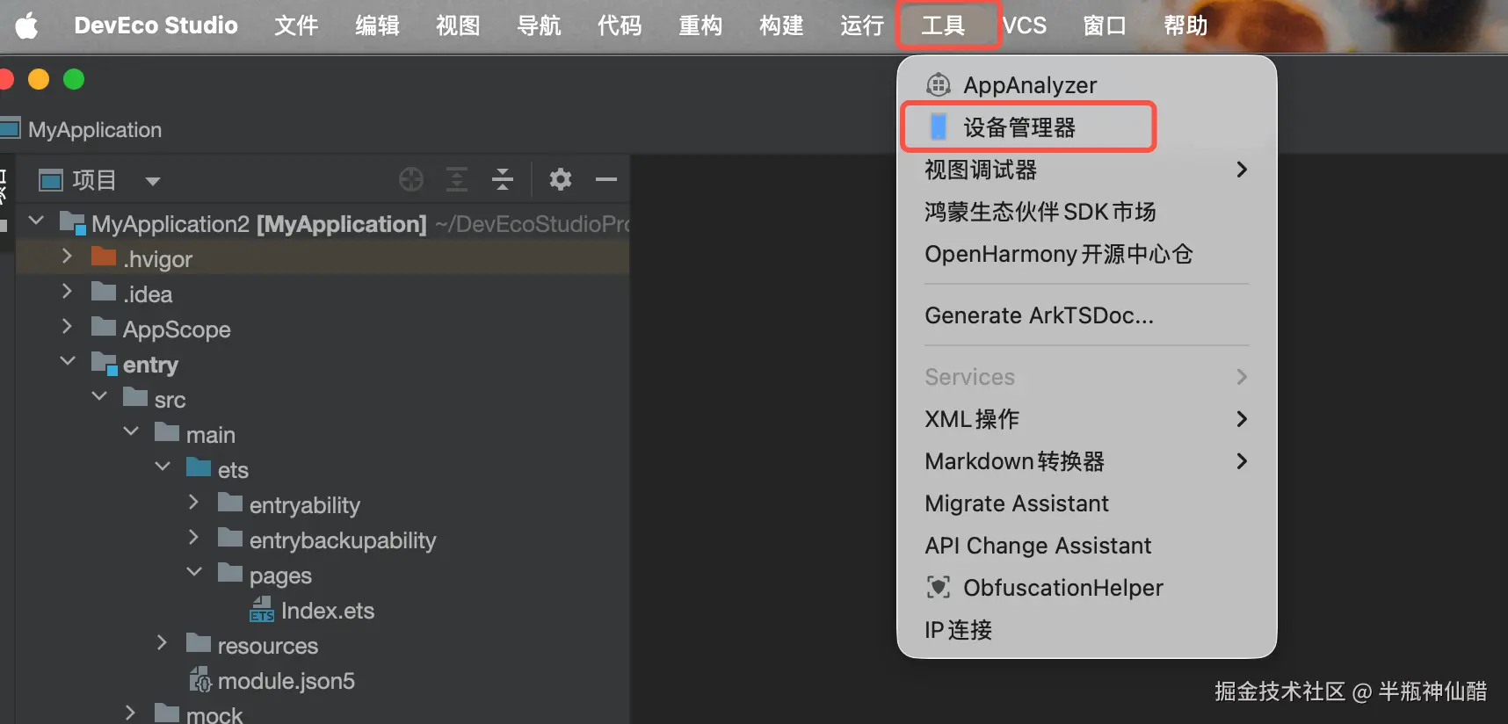Select the resources folder row
1508x724 pixels.
click(x=322, y=645)
